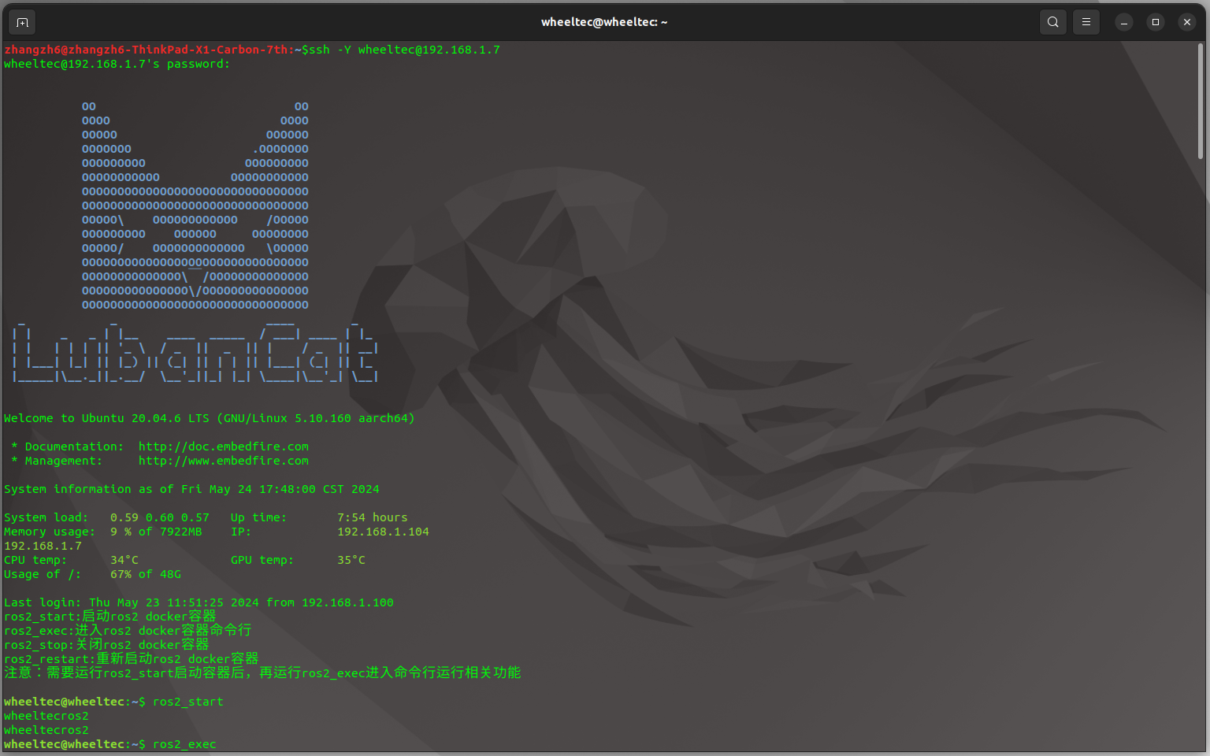Click the ssh -Y wheeltec@192.168.1.7 command
1210x756 pixels.
tap(404, 50)
